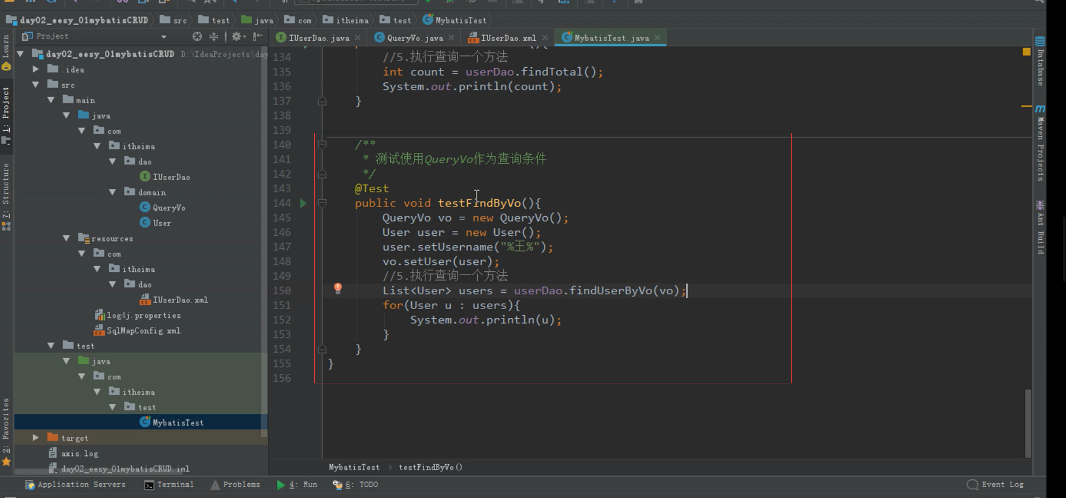Toggle fold marker on the Javadoc comment

pos(322,145)
